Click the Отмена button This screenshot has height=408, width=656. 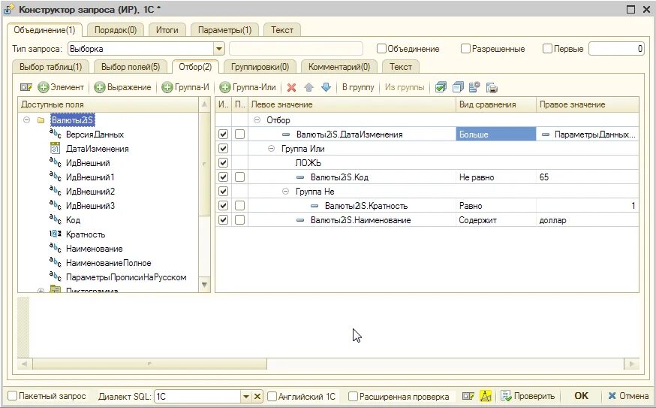[x=628, y=396]
